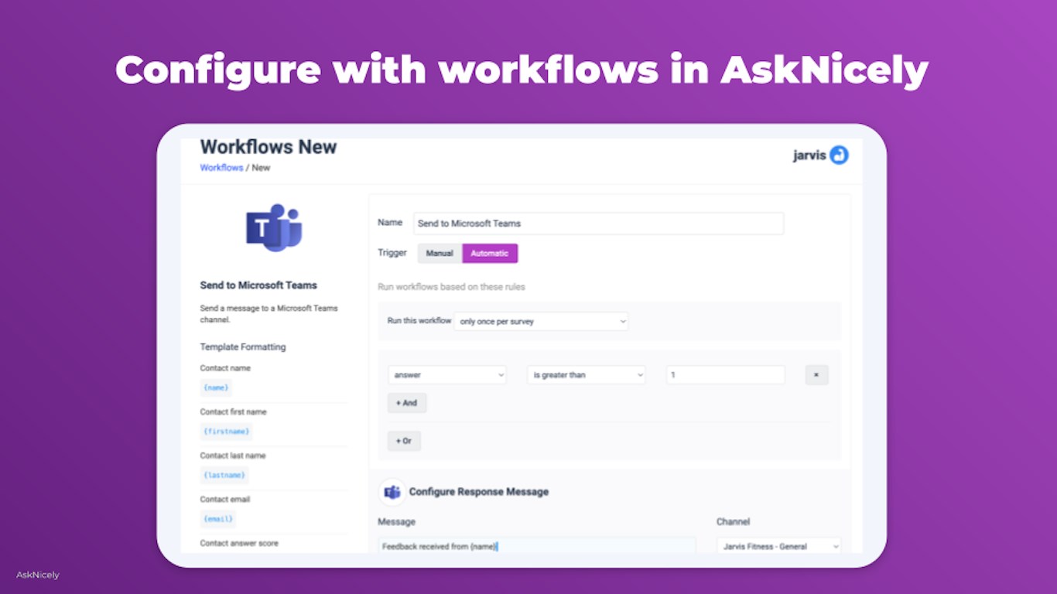Click the 'Contact last name' label
Image resolution: width=1057 pixels, height=594 pixels.
(x=233, y=456)
